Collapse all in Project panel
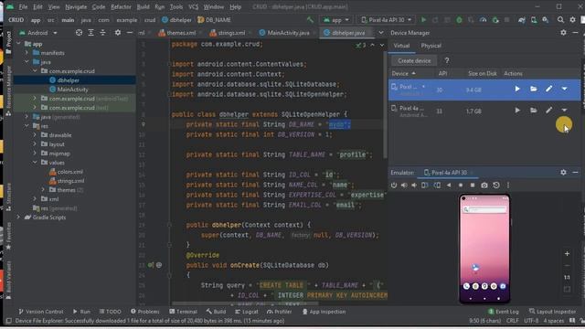Viewport: 585px width, 329px height. 102,33
